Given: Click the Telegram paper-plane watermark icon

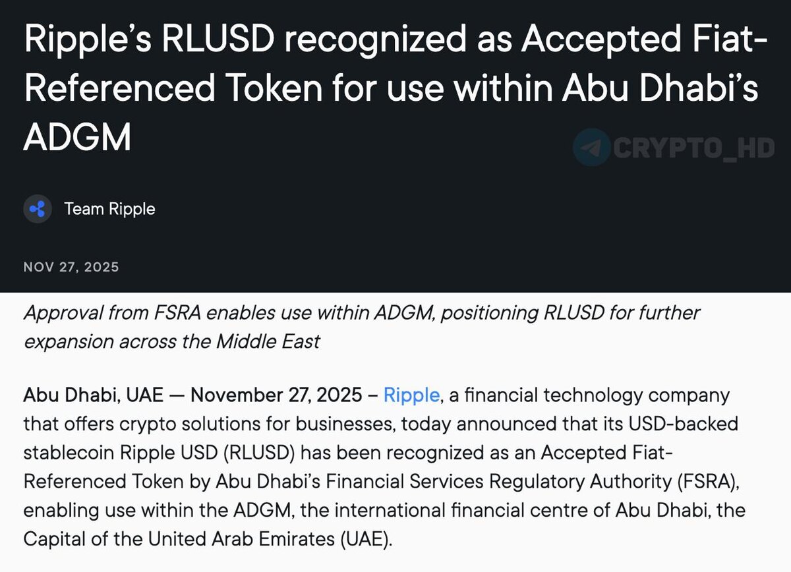Looking at the screenshot, I should pos(591,148).
